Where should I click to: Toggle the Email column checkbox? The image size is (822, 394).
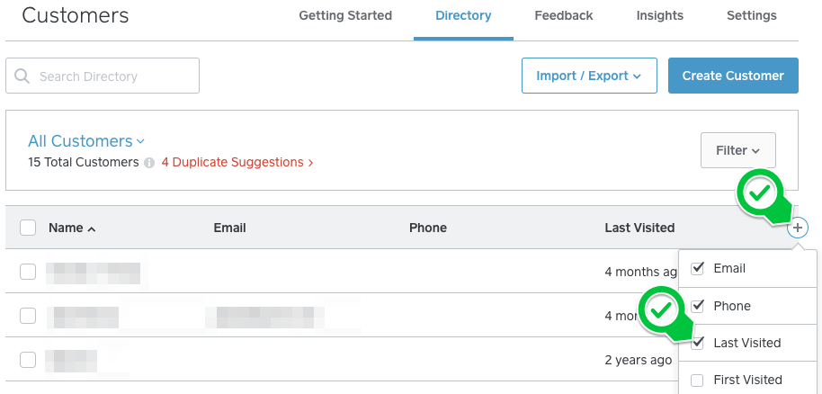coord(697,269)
